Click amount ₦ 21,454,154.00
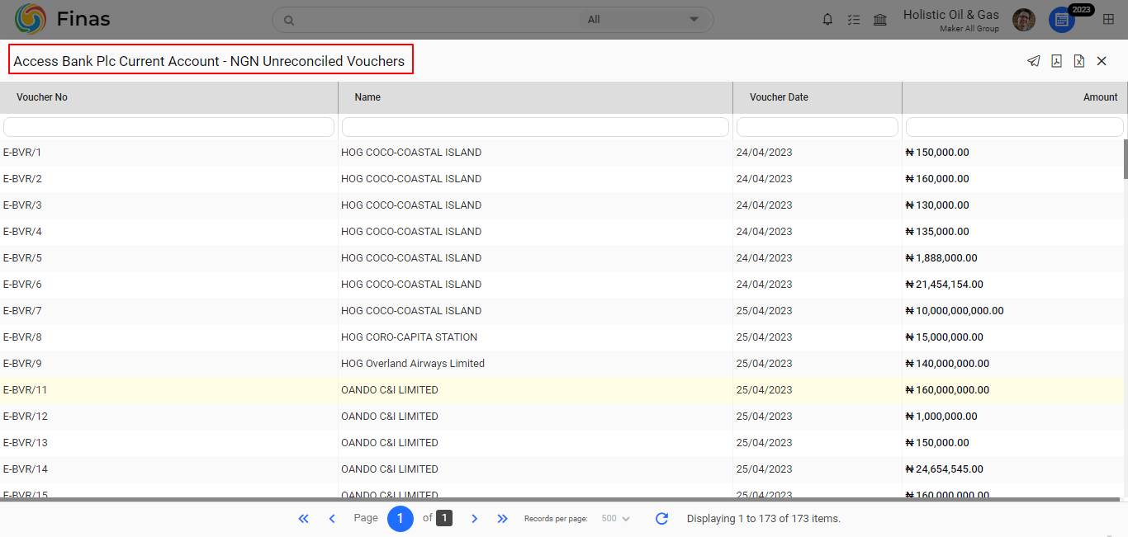The image size is (1128, 537). 945,285
